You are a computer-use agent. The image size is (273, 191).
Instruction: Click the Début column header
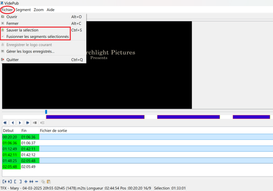pos(12,130)
